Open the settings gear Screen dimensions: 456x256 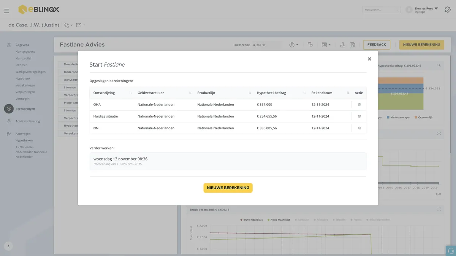[x=448, y=9]
